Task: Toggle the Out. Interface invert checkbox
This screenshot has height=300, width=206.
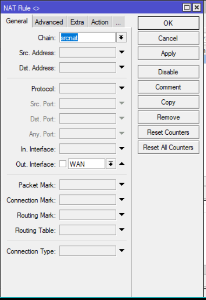Action: coord(63,164)
